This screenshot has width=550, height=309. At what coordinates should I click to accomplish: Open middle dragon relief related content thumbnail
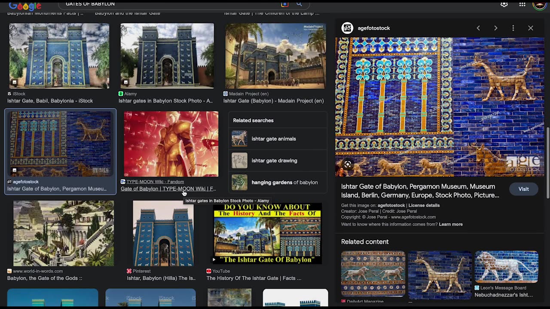[x=440, y=274]
